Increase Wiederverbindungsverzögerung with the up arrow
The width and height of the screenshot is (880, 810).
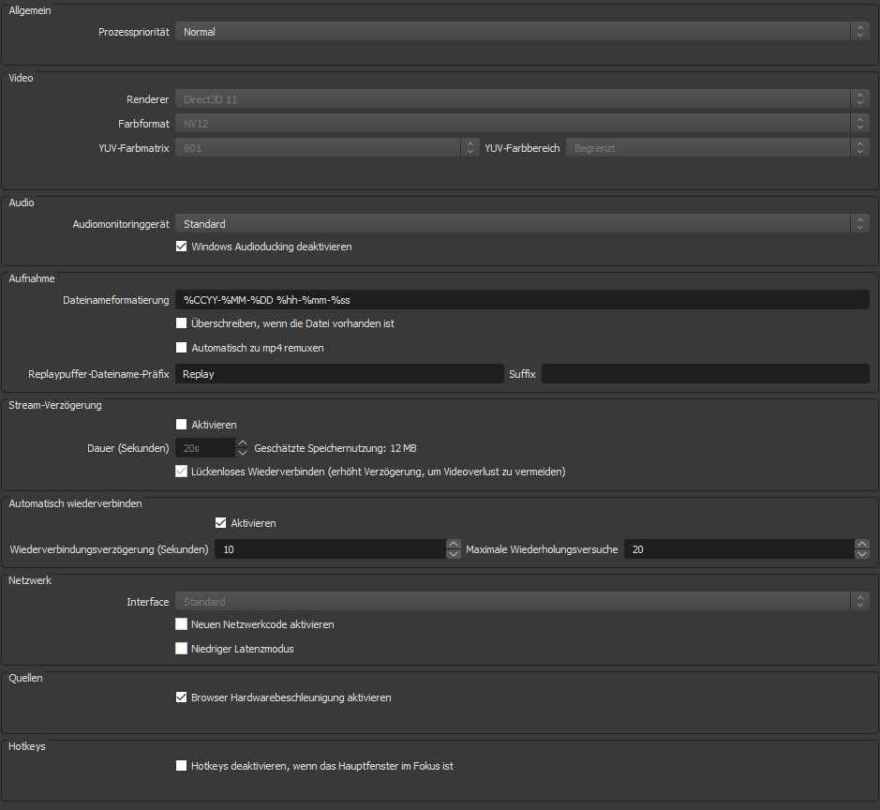454,545
